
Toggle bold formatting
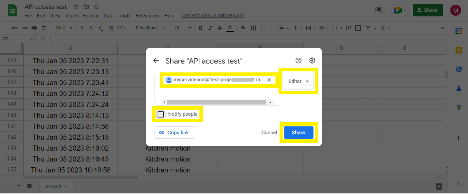click(201, 28)
